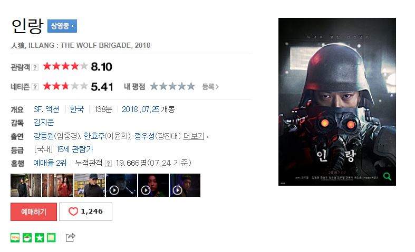Set my rating with the fifth gray star

point(191,86)
